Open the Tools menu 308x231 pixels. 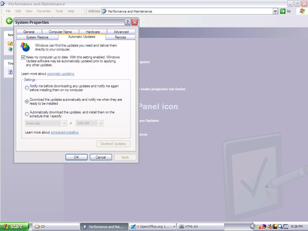coord(59,11)
